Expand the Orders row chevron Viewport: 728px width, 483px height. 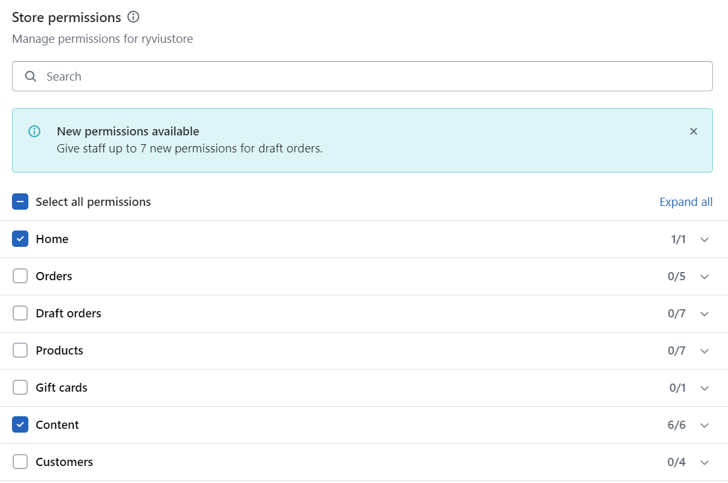(705, 277)
